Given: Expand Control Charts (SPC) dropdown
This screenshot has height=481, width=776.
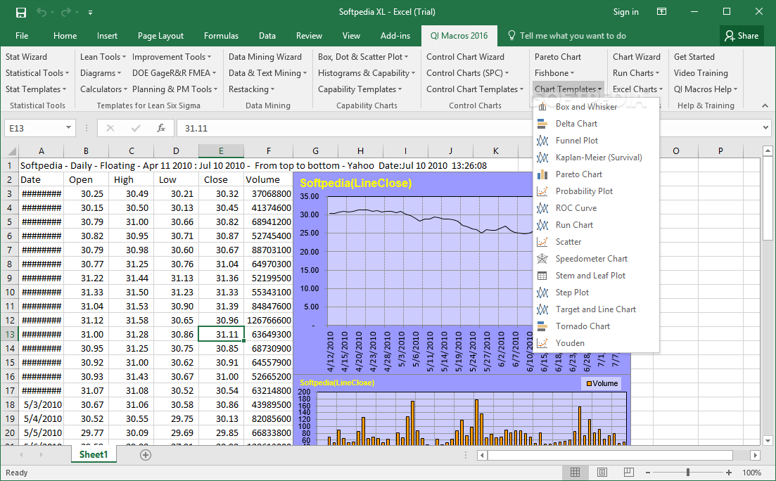Looking at the screenshot, I should click(468, 73).
